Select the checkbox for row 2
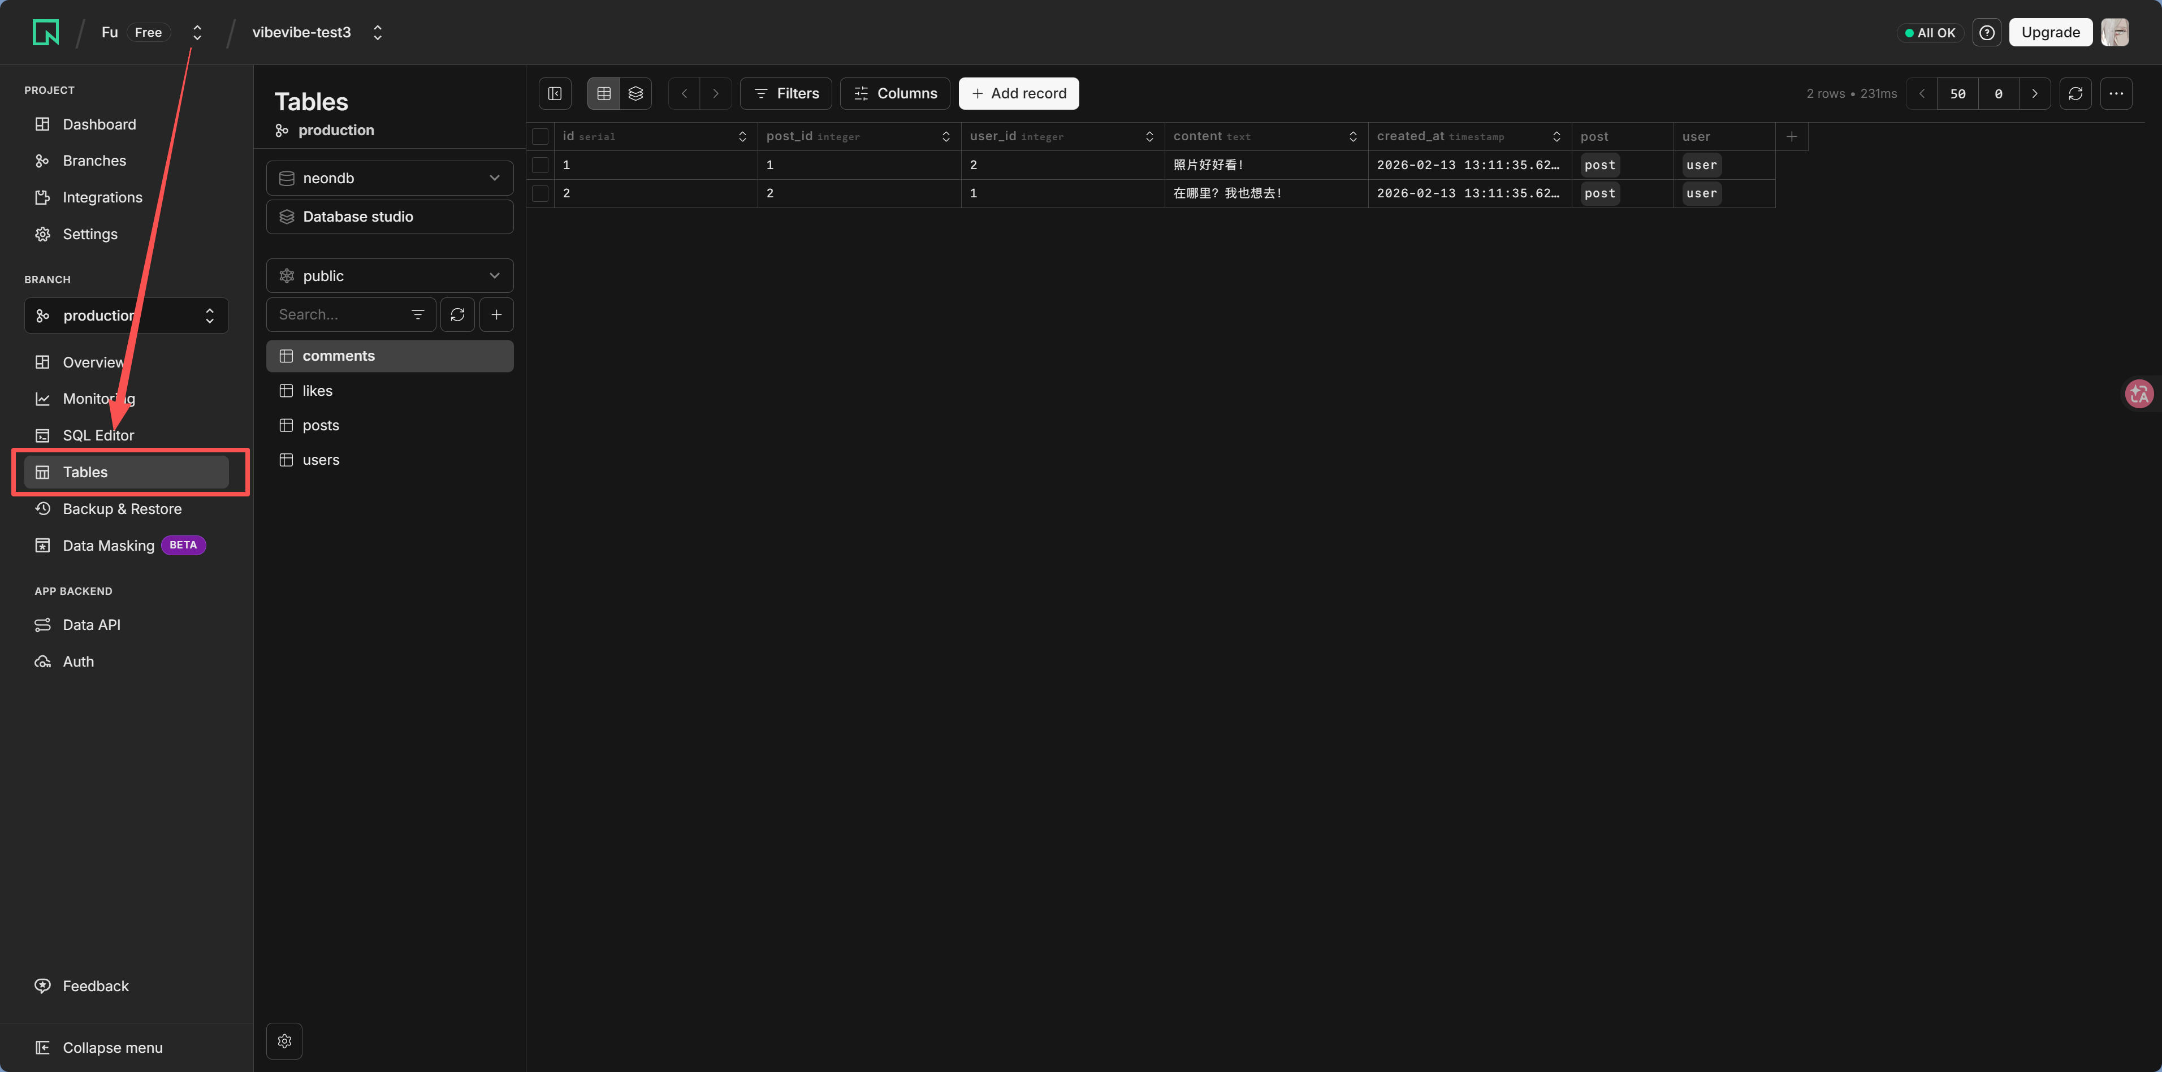The image size is (2162, 1072). coord(540,193)
